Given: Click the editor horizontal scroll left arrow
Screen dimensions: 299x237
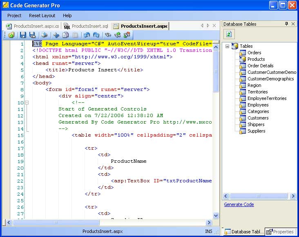Looking at the screenshot, I should [x=9, y=222].
